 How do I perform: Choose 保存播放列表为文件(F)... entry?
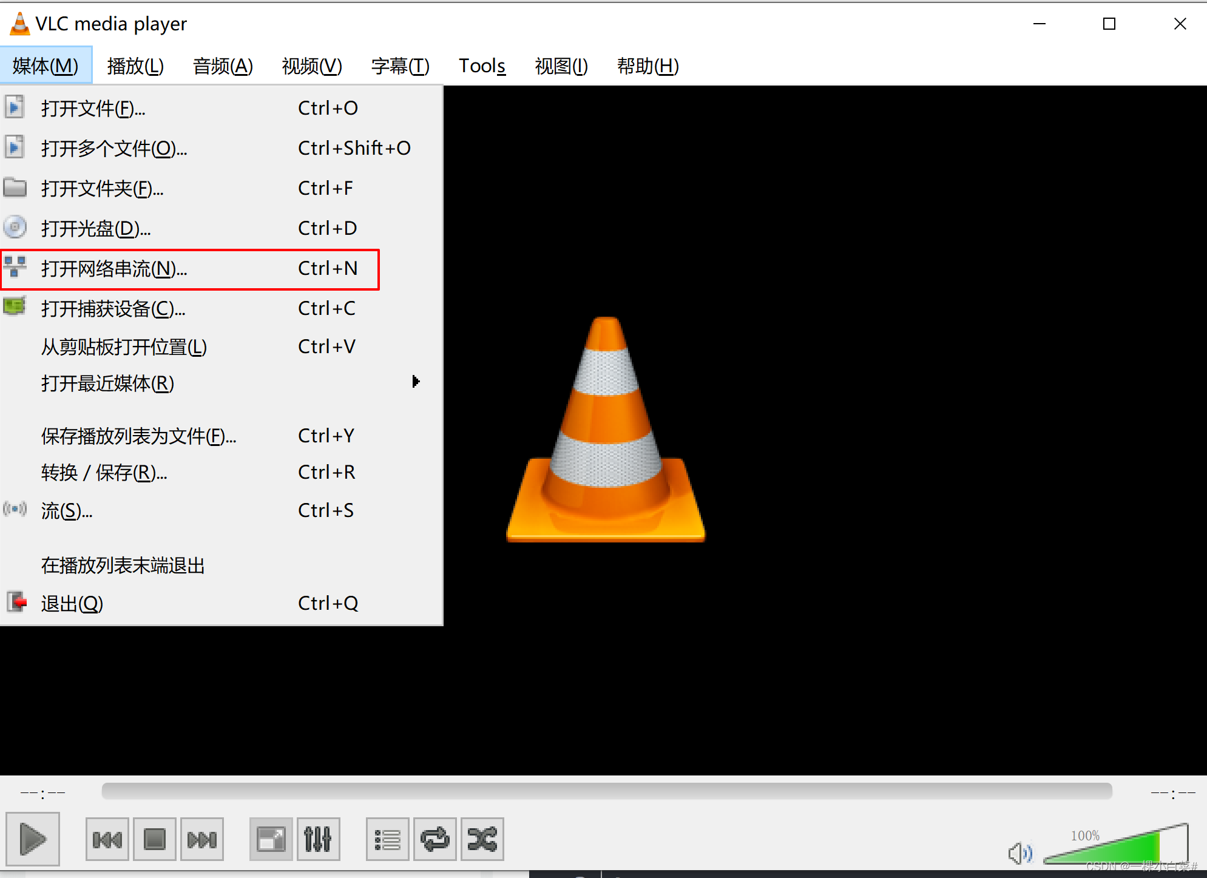pos(221,436)
